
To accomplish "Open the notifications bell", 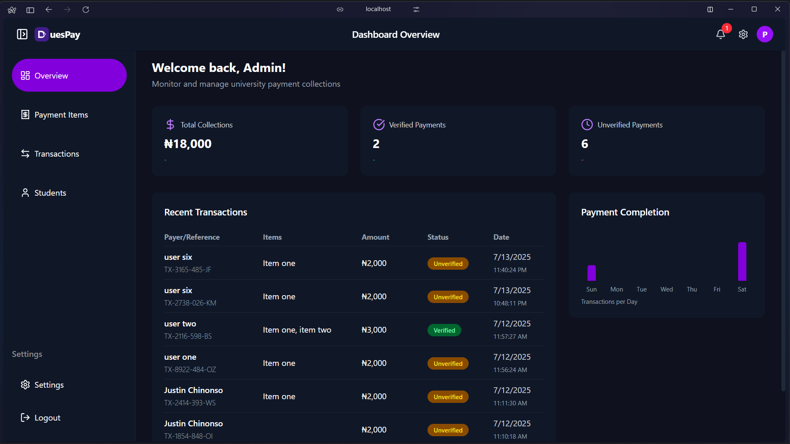I will 720,35.
